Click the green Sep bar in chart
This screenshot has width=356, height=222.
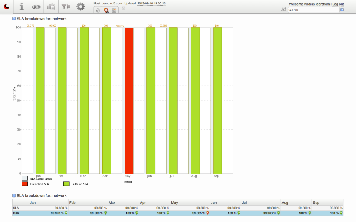point(218,101)
